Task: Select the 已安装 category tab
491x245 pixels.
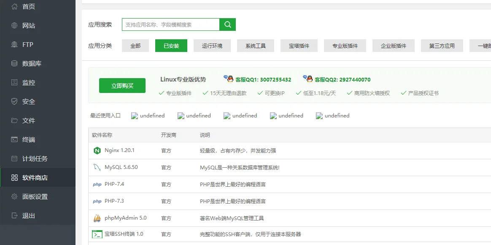Action: (x=171, y=46)
